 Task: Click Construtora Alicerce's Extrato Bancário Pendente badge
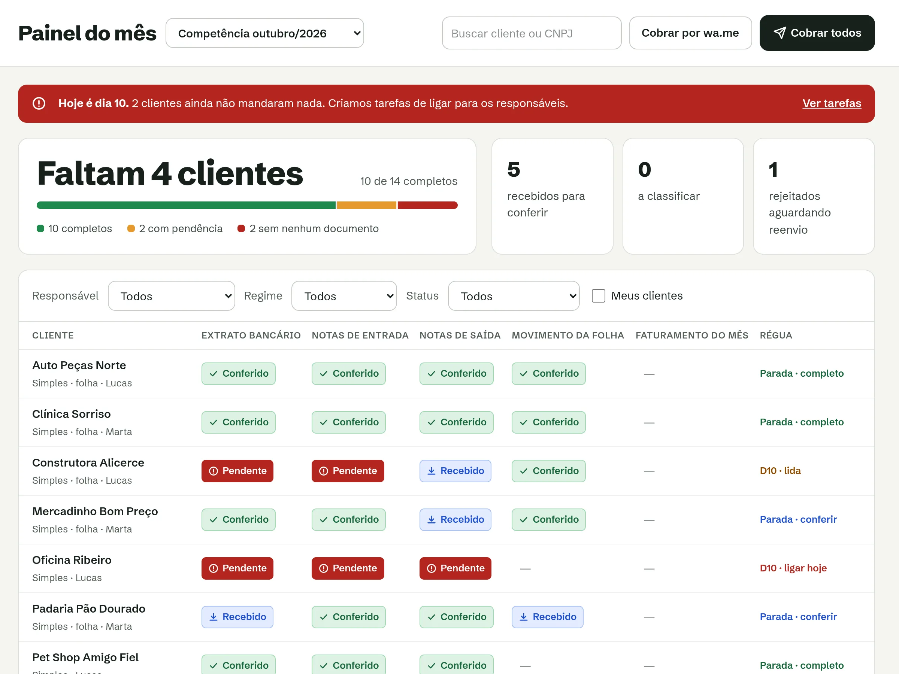tap(237, 471)
